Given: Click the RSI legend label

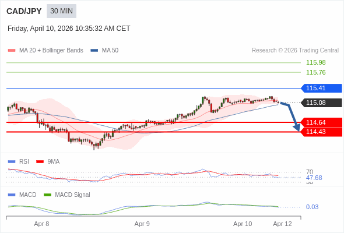Looking at the screenshot, I should click(x=24, y=162).
